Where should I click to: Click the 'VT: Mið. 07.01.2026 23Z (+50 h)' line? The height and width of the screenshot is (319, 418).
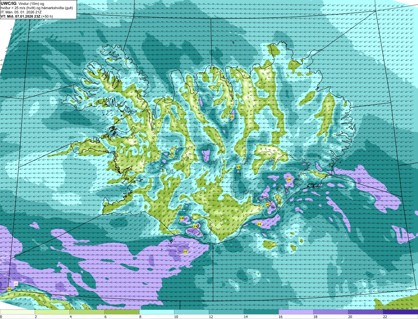click(27, 16)
